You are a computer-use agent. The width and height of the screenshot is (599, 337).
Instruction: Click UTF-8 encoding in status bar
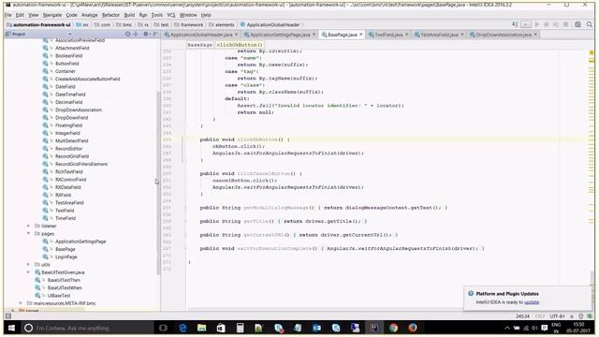point(558,316)
